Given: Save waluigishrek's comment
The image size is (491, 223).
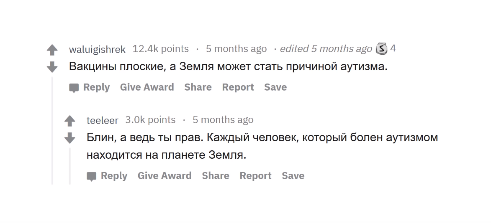Looking at the screenshot, I should pyautogui.click(x=275, y=87).
